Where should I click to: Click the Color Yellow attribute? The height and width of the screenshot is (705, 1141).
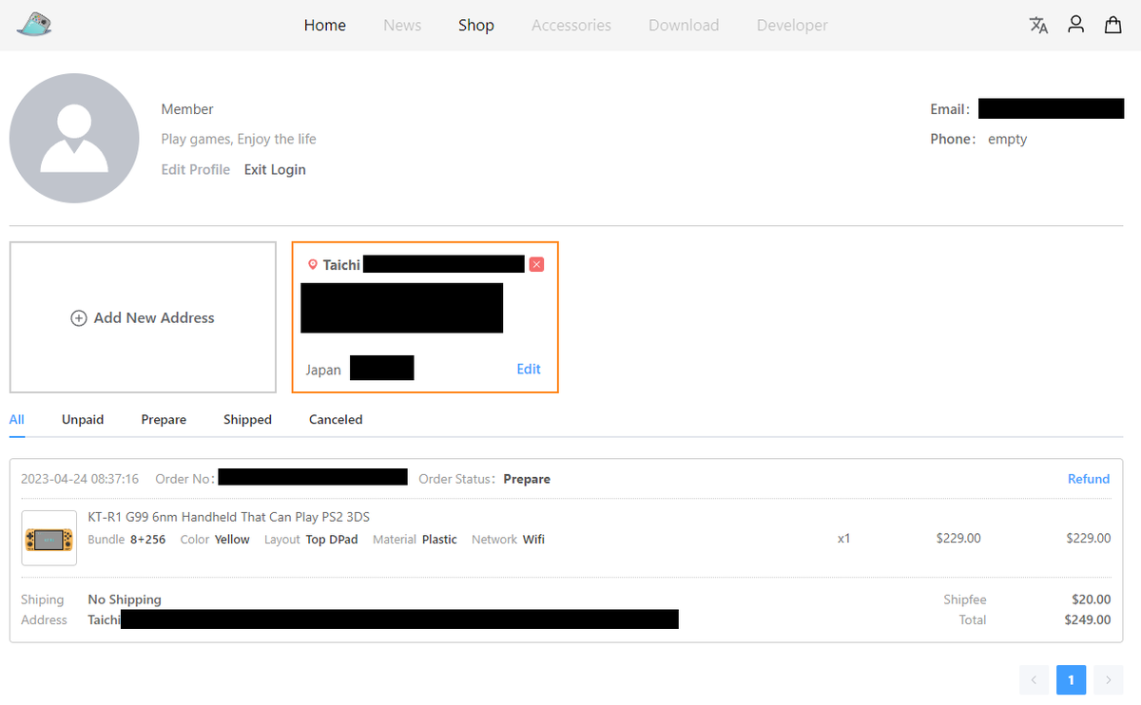(x=215, y=540)
